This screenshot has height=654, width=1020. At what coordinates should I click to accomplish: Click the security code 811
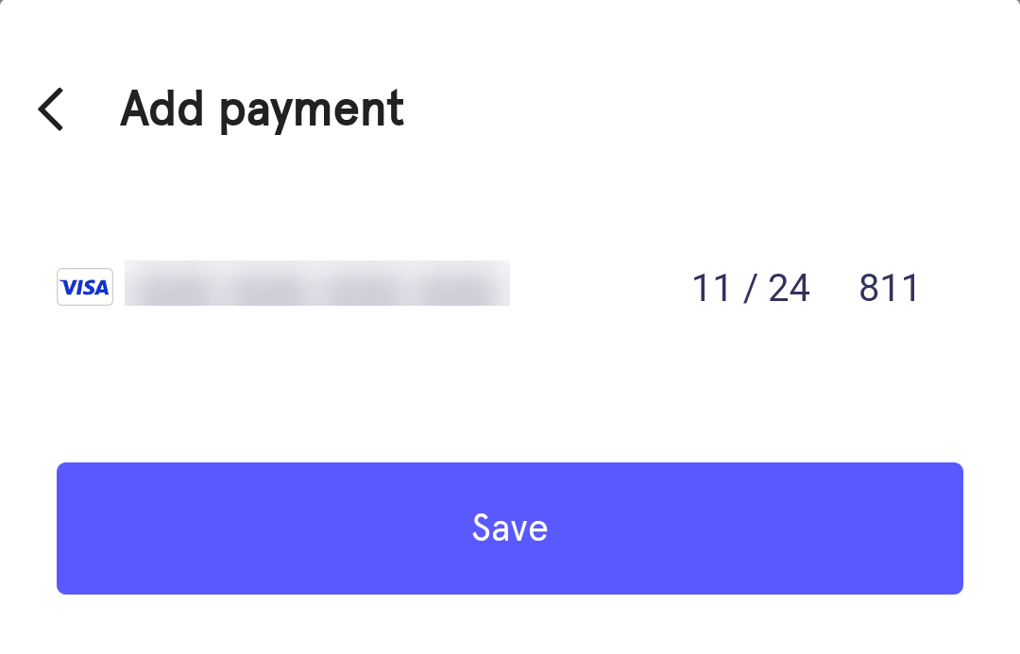[x=888, y=288]
